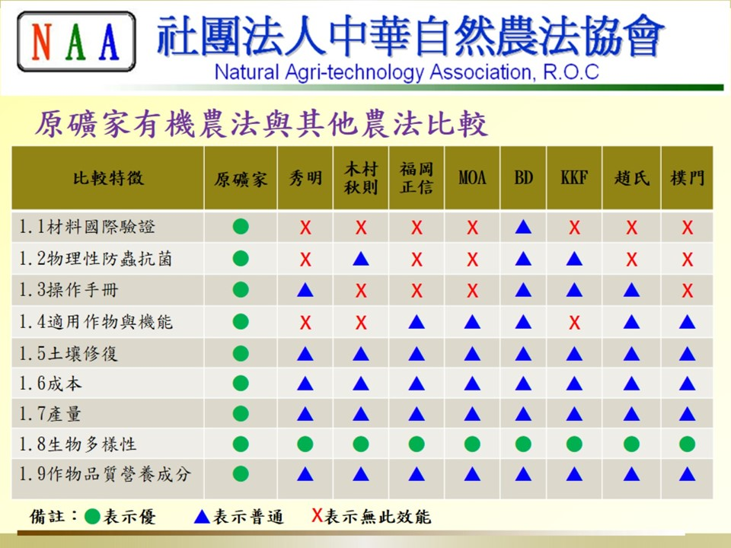Click the 木村秋則 triangle in the 1.2物理性防蟲抗菌 row
This screenshot has width=731, height=548.
[x=361, y=259]
